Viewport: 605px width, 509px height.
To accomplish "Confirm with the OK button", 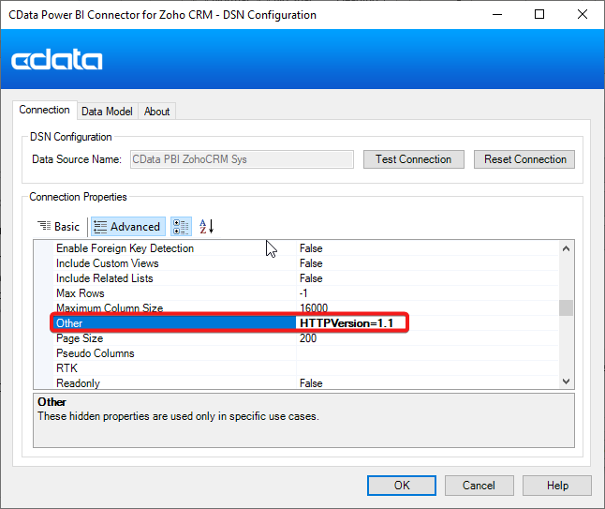I will click(x=402, y=486).
